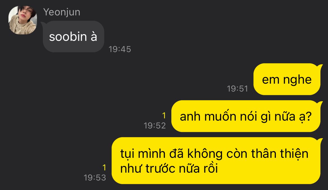Click the question mark ending "nữa ạ?"
Image resolution: width=328 pixels, height=190 pixels.
point(309,116)
